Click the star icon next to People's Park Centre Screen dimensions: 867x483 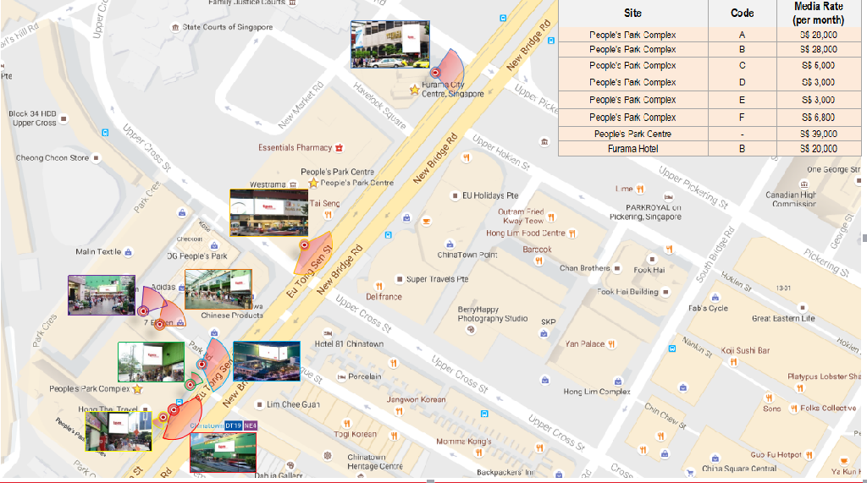tap(313, 183)
